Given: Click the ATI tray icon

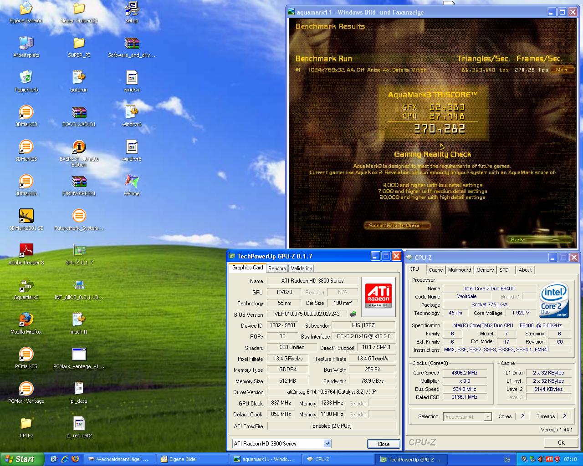Looking at the screenshot, I should tap(549, 459).
